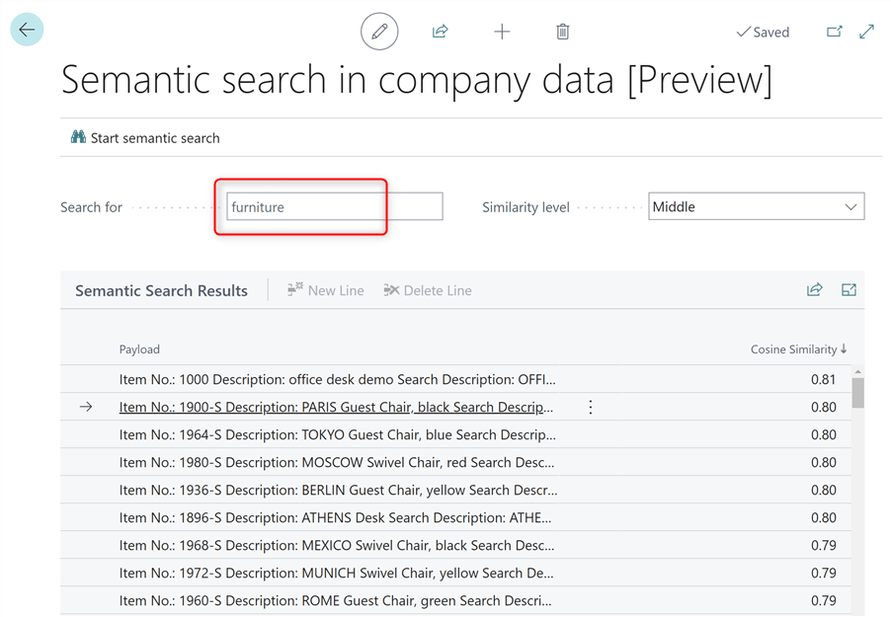Image resolution: width=891 pixels, height=617 pixels.
Task: Click the expand to full-screen arrows icon
Action: (x=866, y=32)
